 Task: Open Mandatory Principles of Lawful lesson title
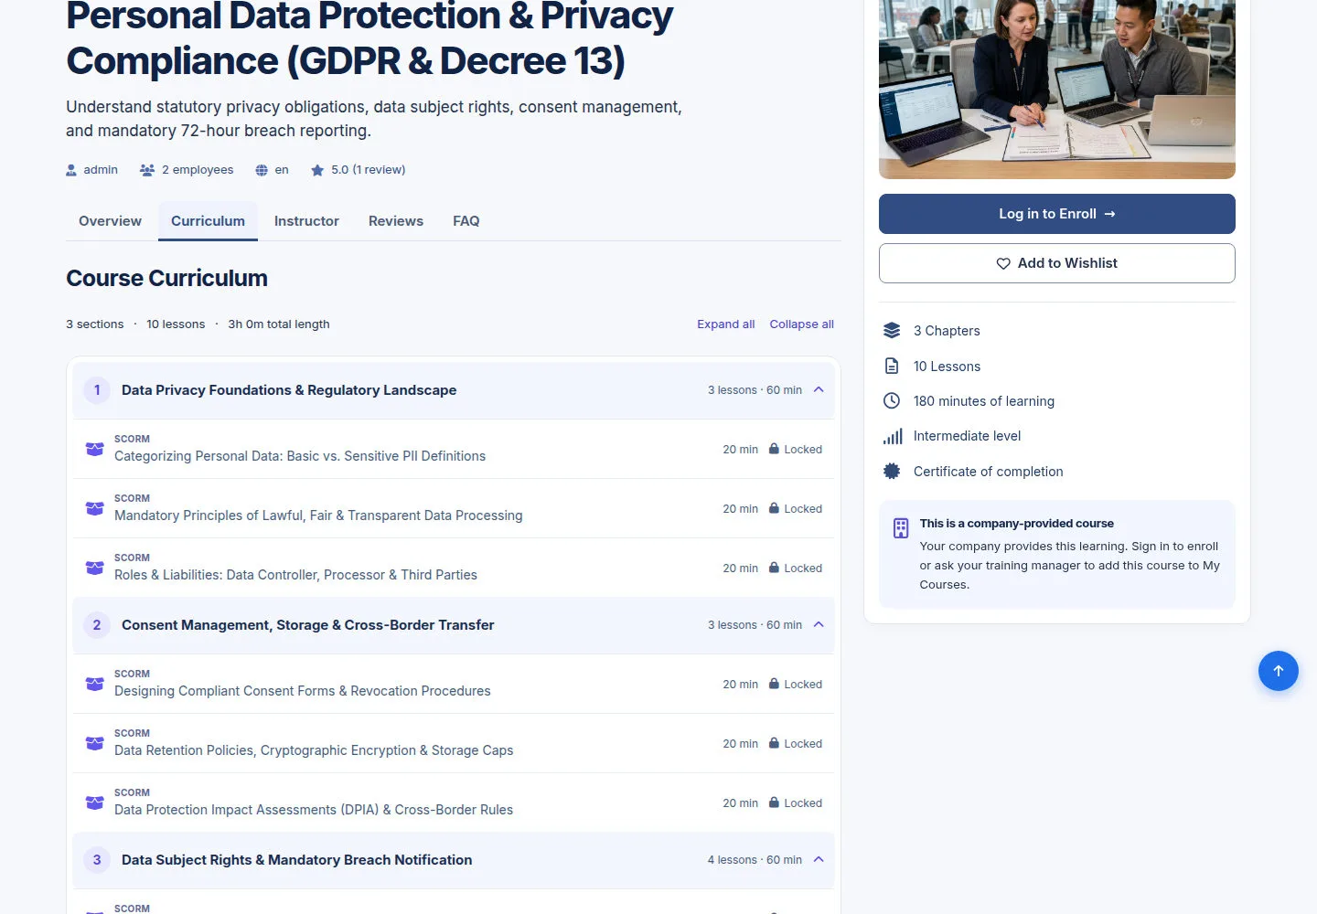318,515
